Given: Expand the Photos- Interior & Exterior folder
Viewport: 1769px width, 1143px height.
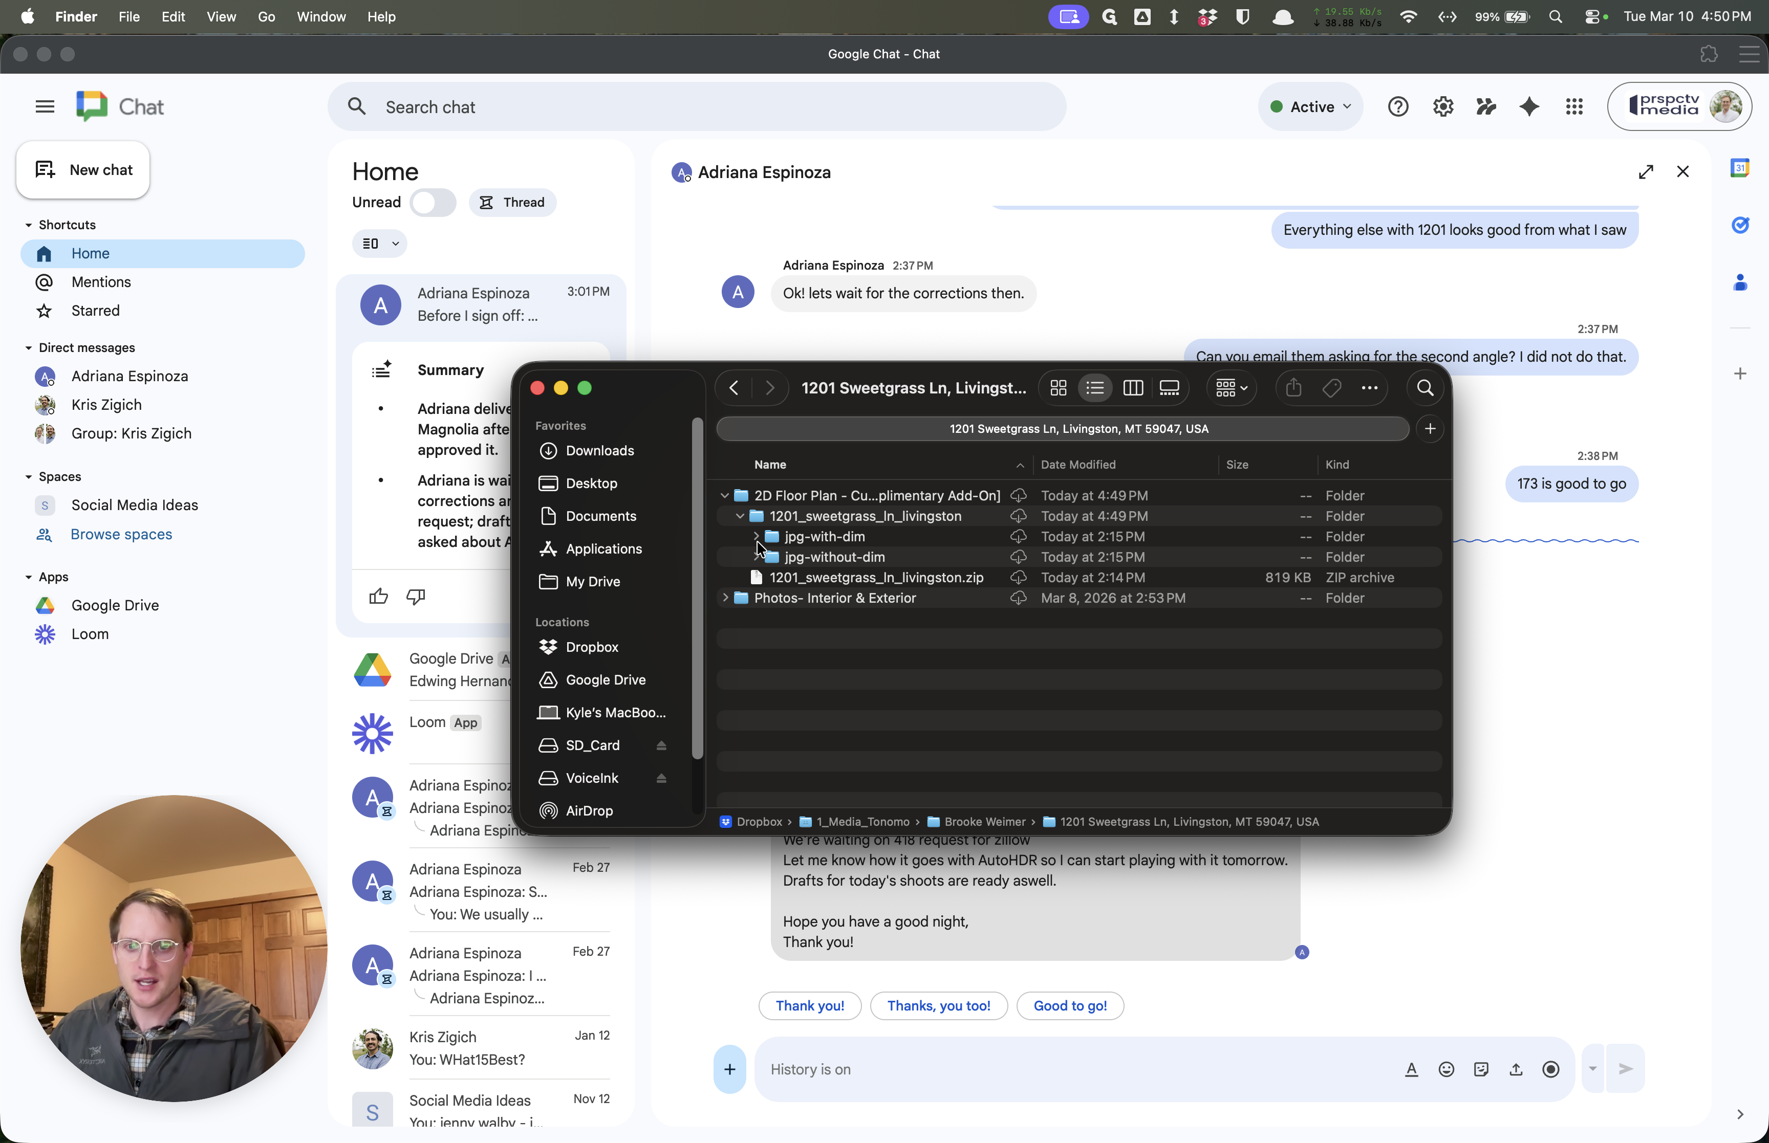Looking at the screenshot, I should (x=724, y=598).
